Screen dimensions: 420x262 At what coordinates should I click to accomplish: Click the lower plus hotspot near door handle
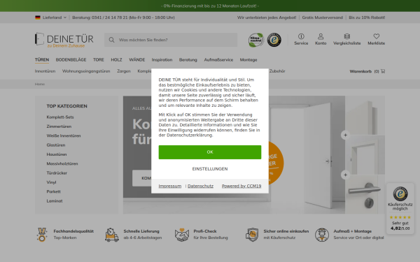click(x=345, y=175)
